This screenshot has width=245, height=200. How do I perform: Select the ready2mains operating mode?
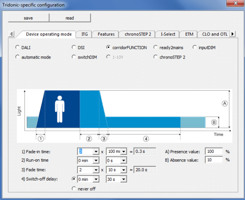pyautogui.click(x=155, y=47)
